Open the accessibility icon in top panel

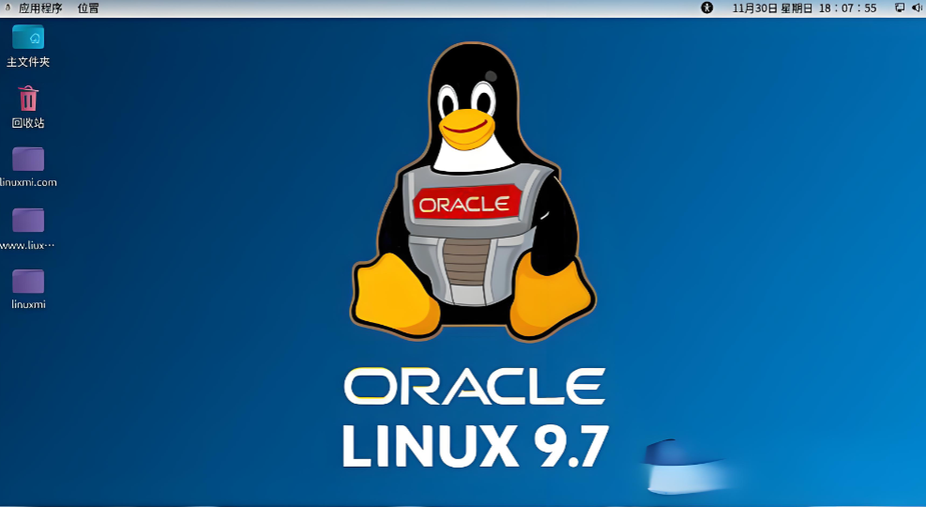[706, 8]
